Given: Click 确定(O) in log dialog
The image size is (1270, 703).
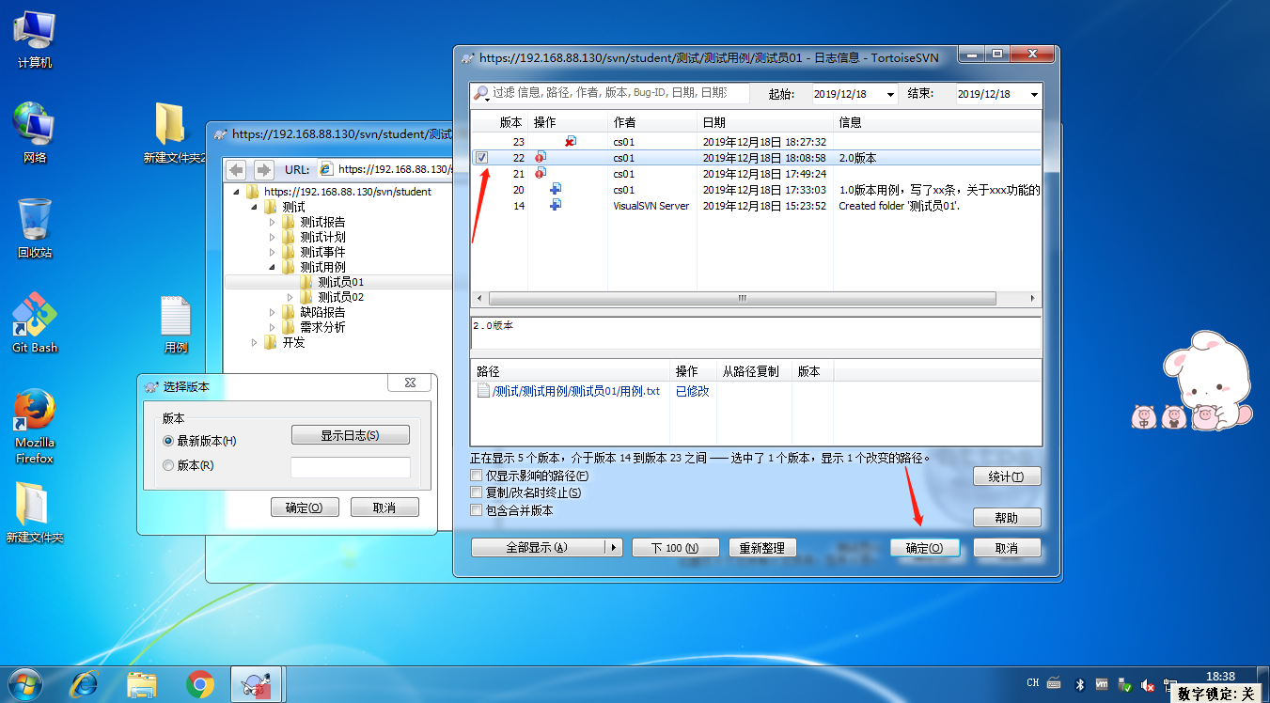Looking at the screenshot, I should 924,548.
